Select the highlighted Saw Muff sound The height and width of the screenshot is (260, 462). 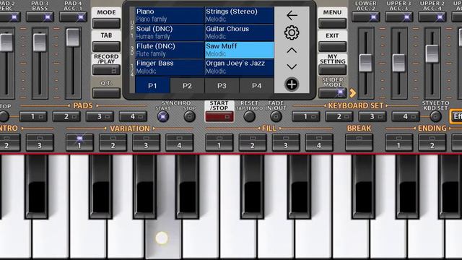[x=239, y=50]
